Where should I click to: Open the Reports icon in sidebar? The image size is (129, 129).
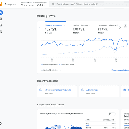pyautogui.click(x=1, y=19)
